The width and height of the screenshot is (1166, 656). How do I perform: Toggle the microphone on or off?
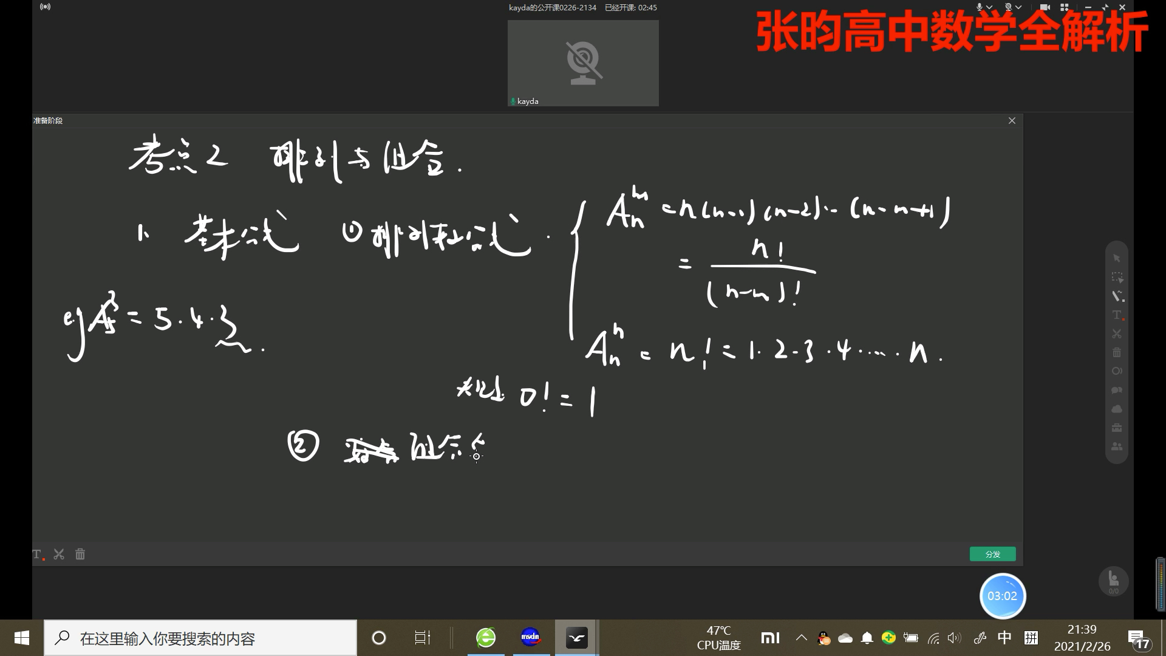coord(980,7)
